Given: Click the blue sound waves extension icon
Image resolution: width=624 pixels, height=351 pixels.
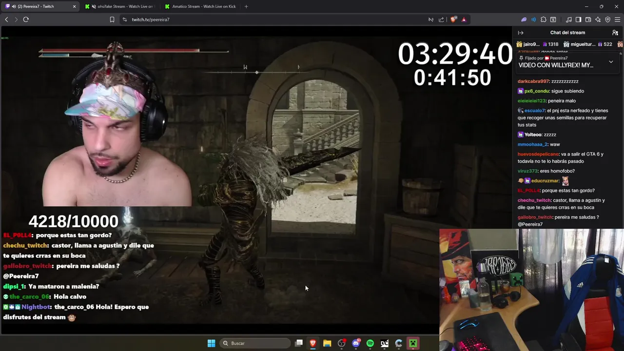Looking at the screenshot, I should coord(533,19).
